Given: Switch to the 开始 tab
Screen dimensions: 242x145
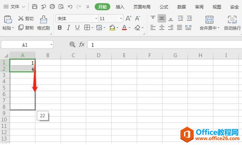Looking at the screenshot, I should [x=102, y=7].
